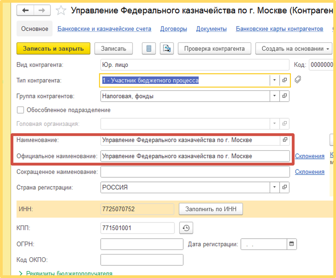Open the Тип контрагента item form icon
The width and height of the screenshot is (336, 278).
click(x=285, y=80)
